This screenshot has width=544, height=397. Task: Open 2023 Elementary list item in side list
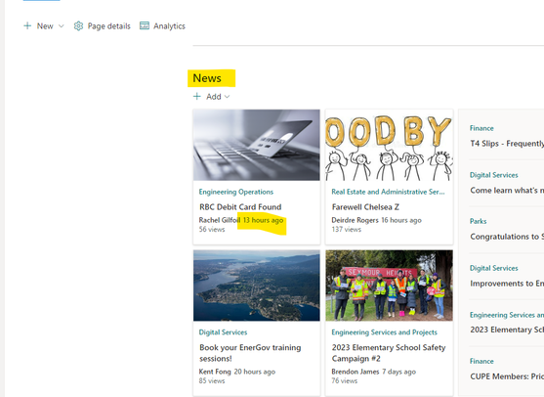[x=507, y=330]
